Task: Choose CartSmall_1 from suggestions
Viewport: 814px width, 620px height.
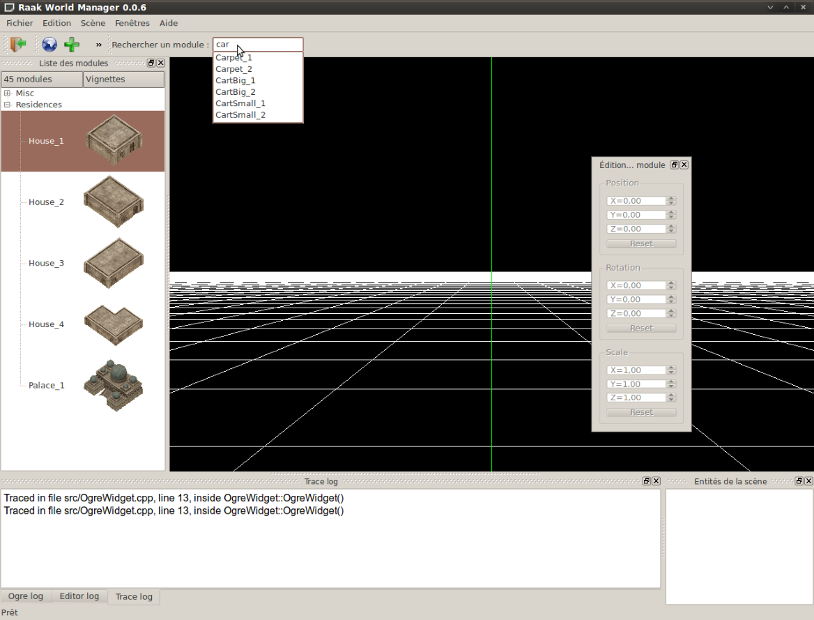Action: [258, 103]
